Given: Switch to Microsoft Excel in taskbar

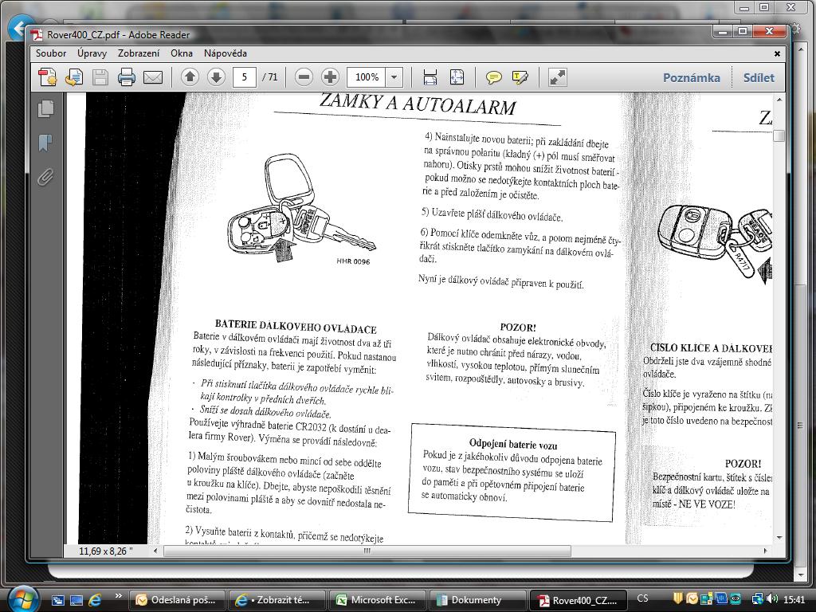Looking at the screenshot, I should coord(378,600).
